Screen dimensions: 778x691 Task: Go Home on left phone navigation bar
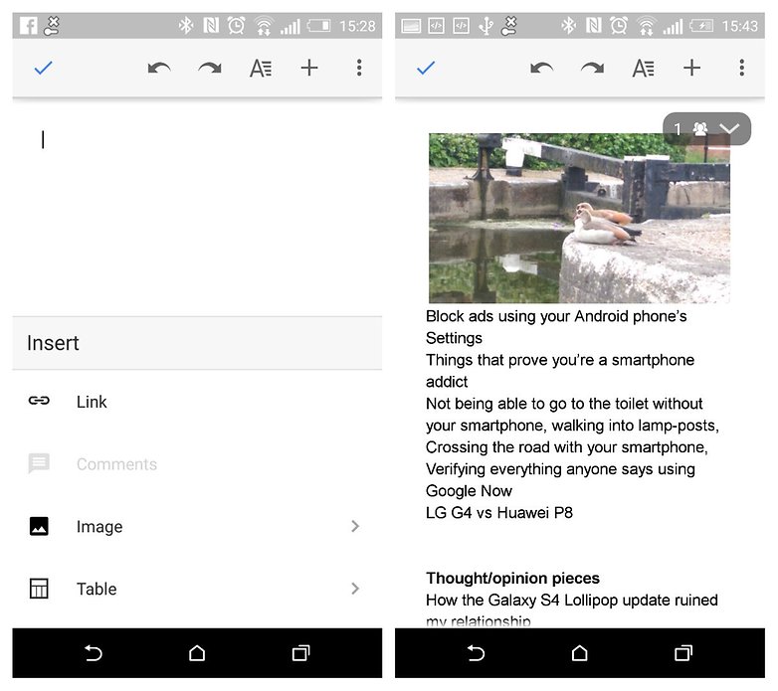click(x=197, y=653)
